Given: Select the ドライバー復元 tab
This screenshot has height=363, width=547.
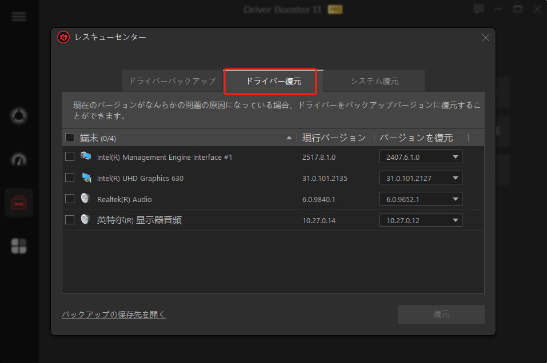Looking at the screenshot, I should click(x=273, y=81).
